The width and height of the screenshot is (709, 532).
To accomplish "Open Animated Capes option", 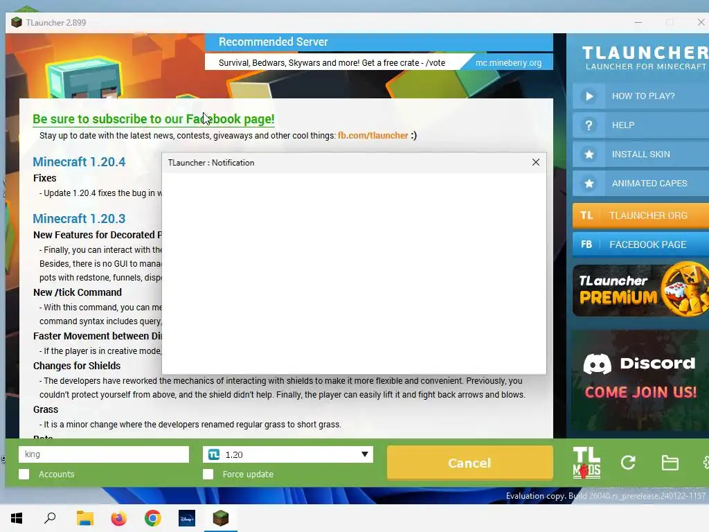I will [x=640, y=183].
